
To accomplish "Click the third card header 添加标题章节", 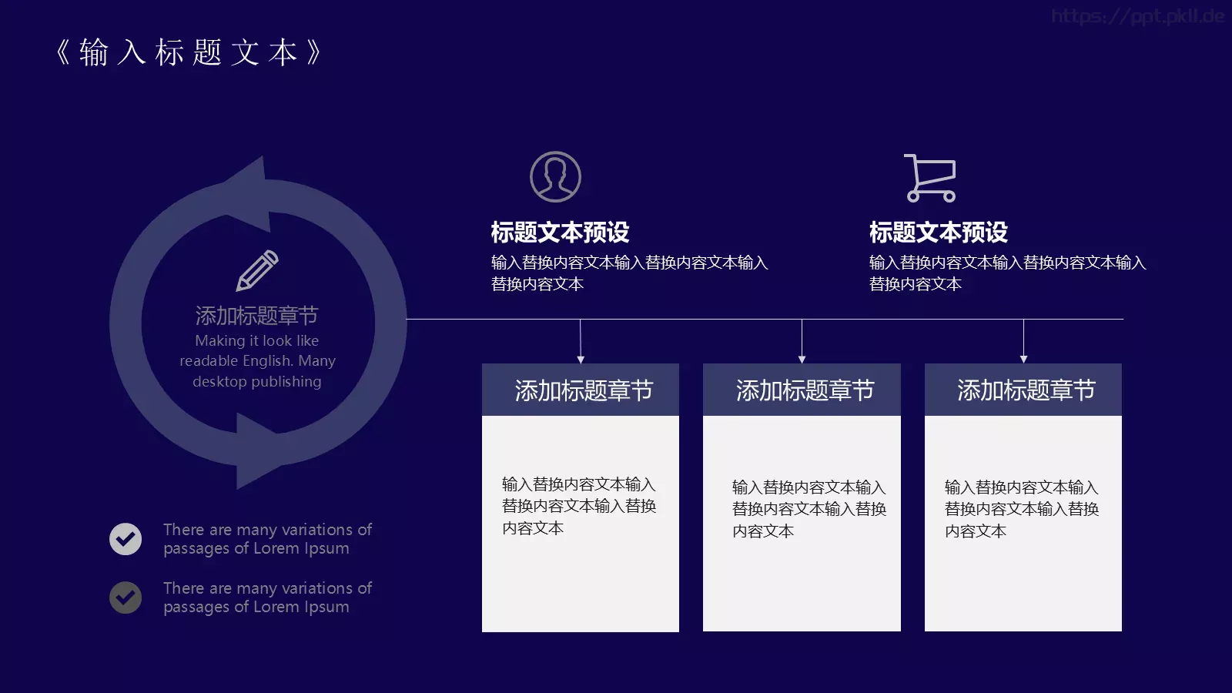I will (x=1023, y=390).
